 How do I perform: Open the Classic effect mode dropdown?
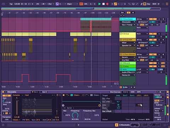tap(16, 120)
